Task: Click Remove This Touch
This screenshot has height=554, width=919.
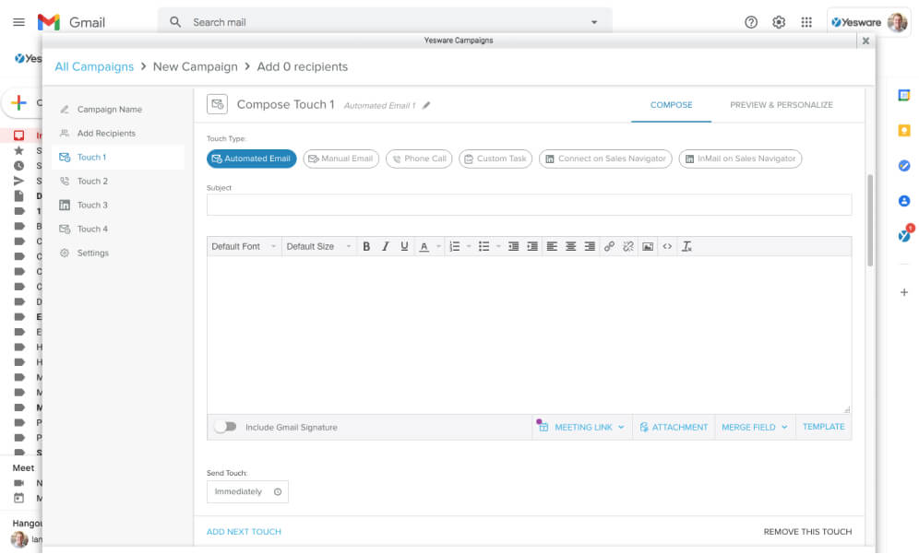Action: click(807, 532)
